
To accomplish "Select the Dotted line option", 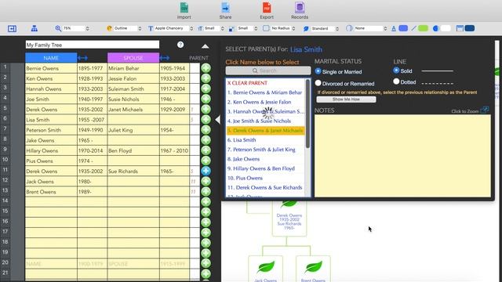I will 396,81.
